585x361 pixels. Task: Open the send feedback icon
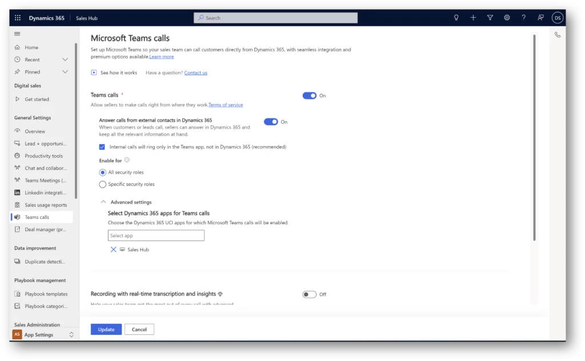540,18
